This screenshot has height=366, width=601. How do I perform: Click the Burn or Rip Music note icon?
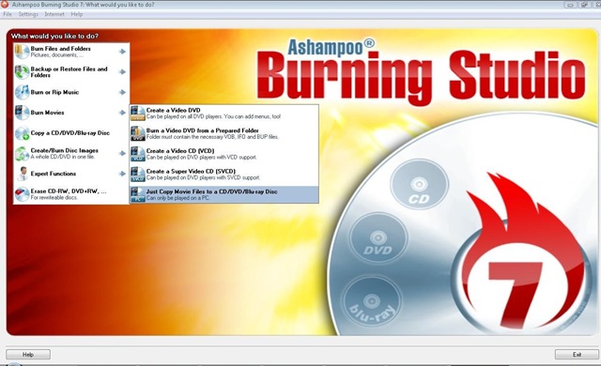22,92
